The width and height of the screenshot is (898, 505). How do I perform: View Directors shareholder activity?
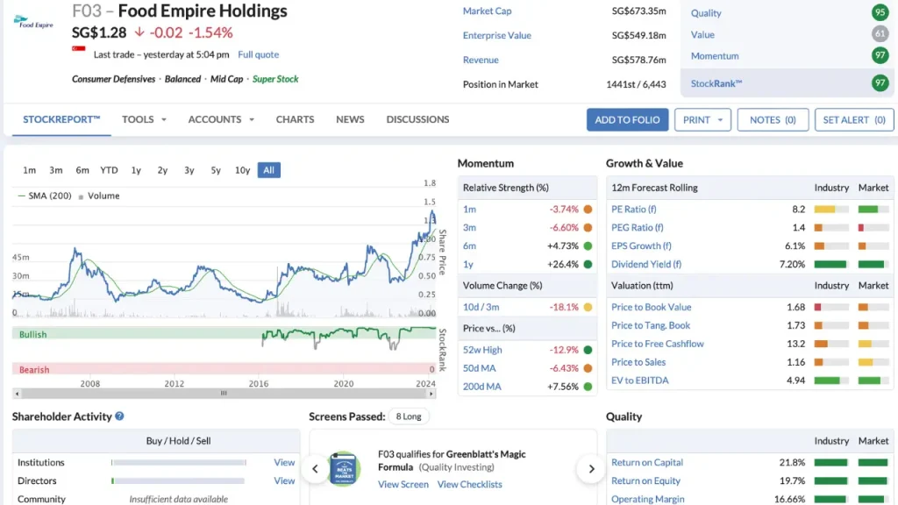tap(284, 481)
